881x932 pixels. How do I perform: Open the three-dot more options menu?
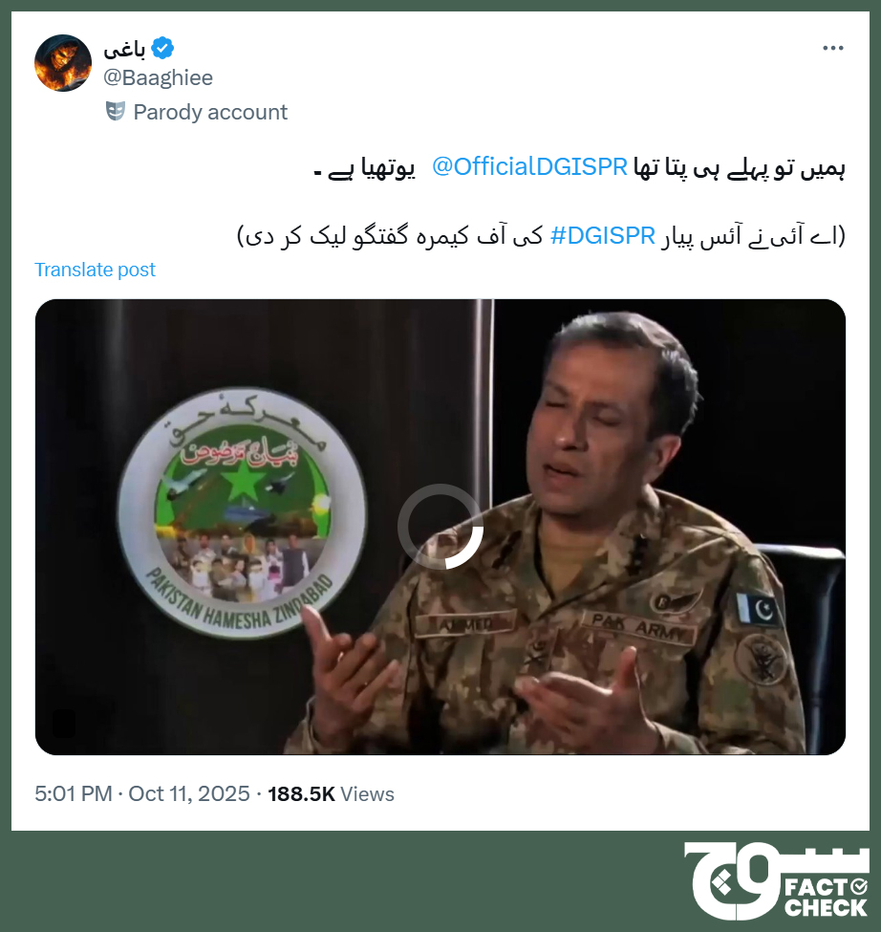coord(833,48)
